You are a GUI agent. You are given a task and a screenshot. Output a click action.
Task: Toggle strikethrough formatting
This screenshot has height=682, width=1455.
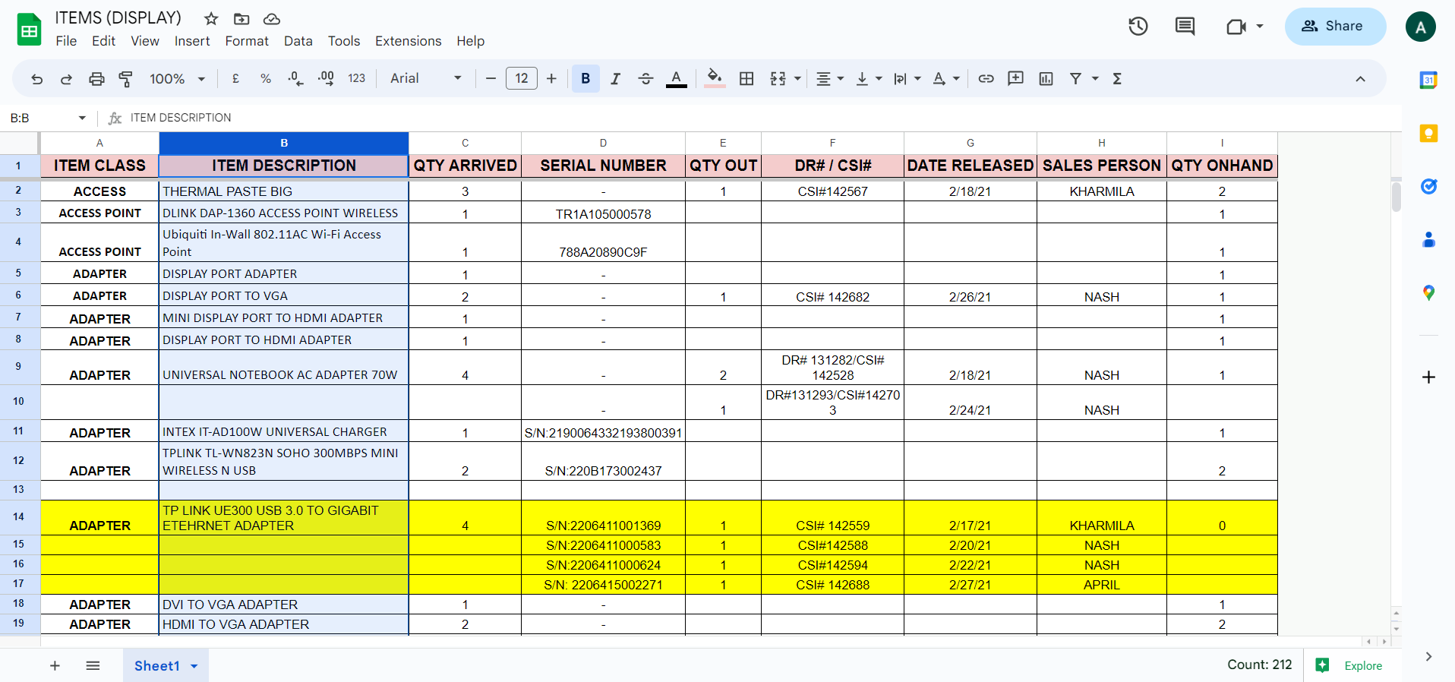(x=645, y=78)
